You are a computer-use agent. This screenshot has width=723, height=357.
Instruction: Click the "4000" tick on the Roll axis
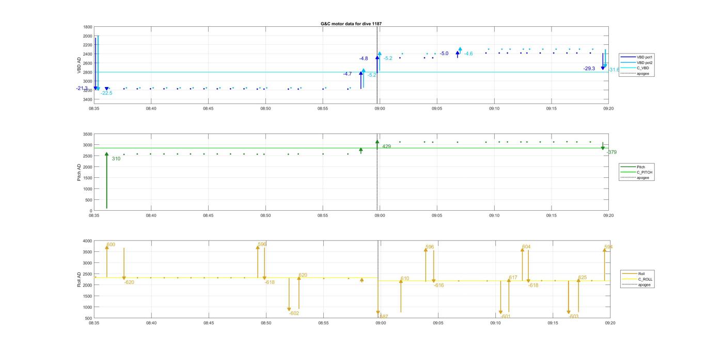coord(88,241)
